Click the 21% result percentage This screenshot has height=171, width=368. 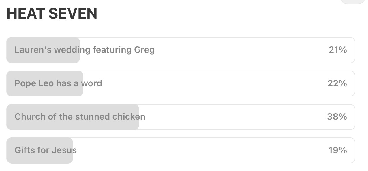click(338, 50)
